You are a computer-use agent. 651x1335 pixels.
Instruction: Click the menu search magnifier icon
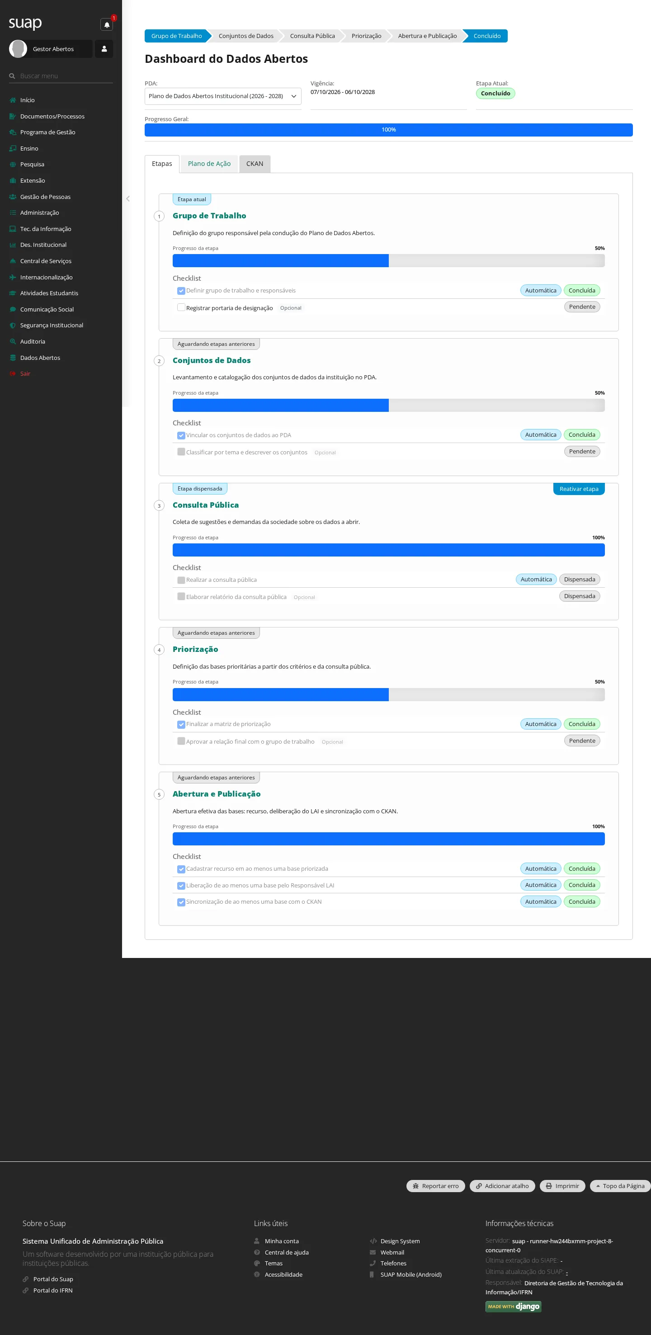[x=12, y=75]
